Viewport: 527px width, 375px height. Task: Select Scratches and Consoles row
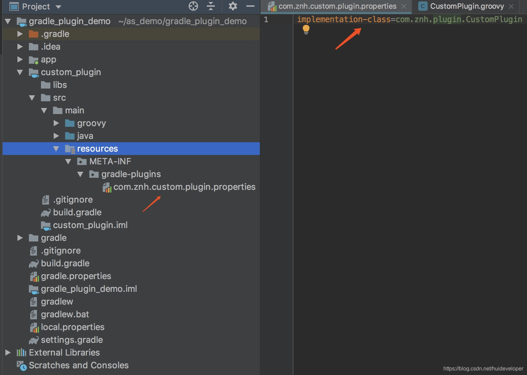131,365
